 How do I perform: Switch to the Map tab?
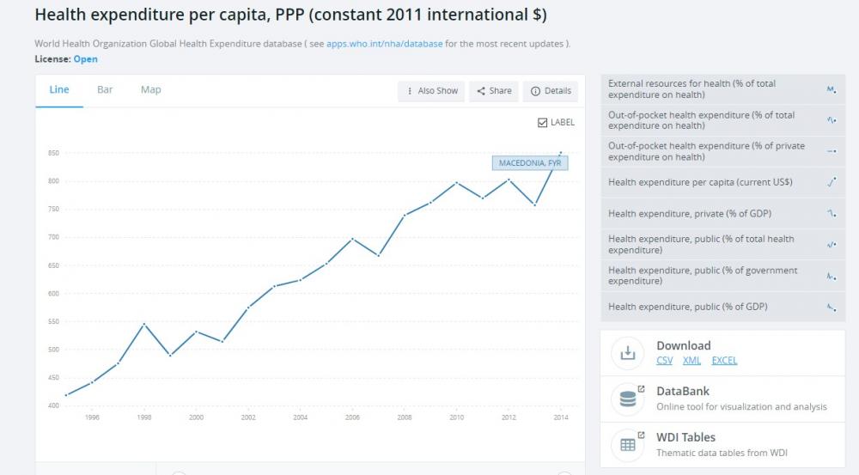(x=150, y=89)
